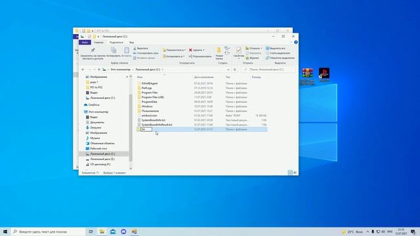Switch to the Главная ribbon tab
The height and width of the screenshot is (236, 420).
tap(98, 42)
